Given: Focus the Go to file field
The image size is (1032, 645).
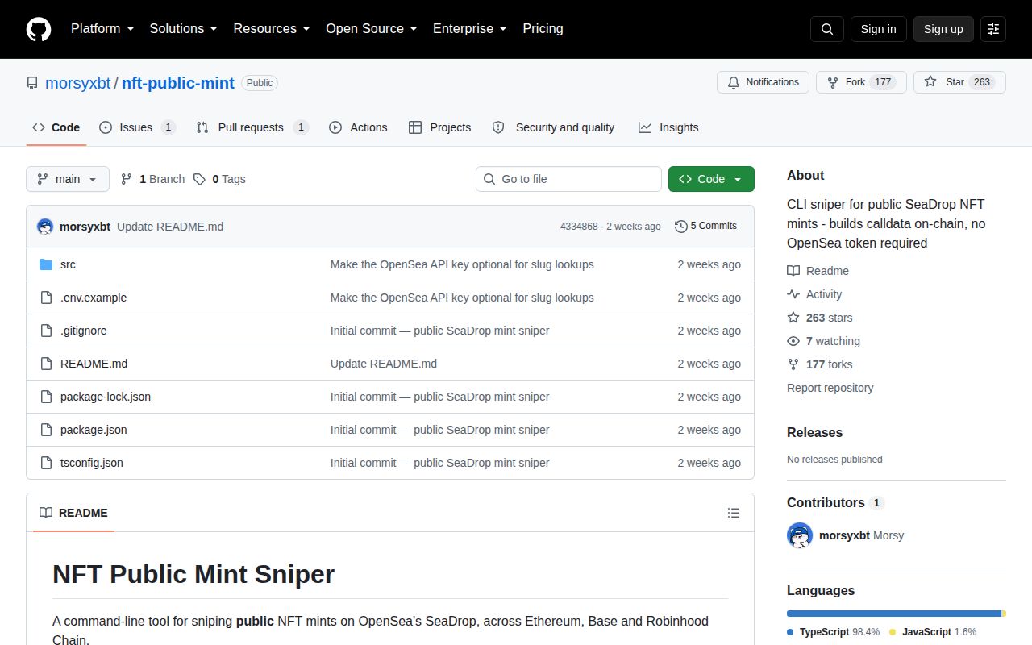Looking at the screenshot, I should 568,179.
